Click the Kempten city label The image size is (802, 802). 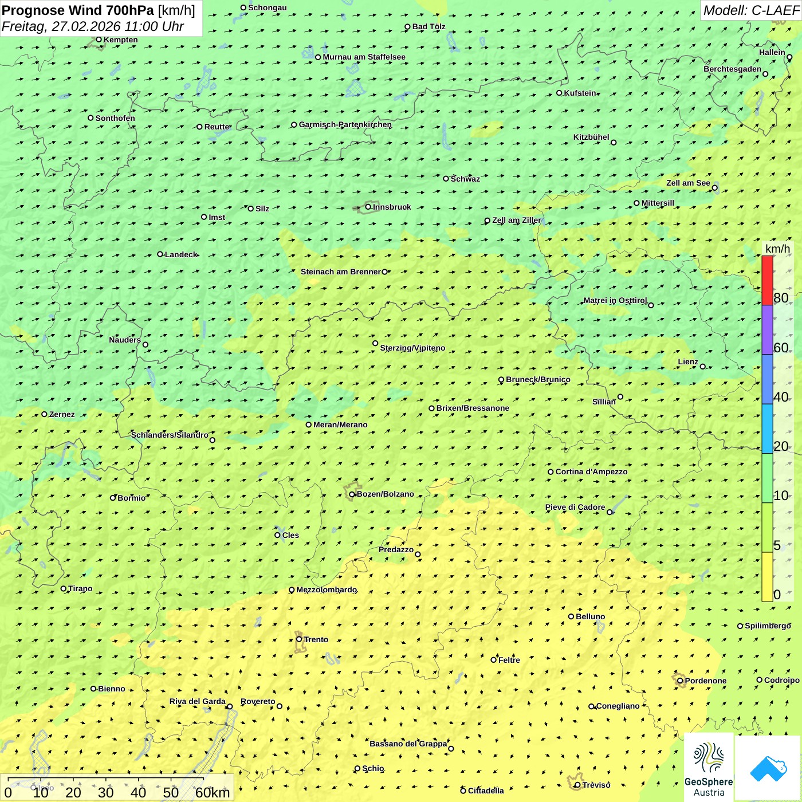[121, 40]
